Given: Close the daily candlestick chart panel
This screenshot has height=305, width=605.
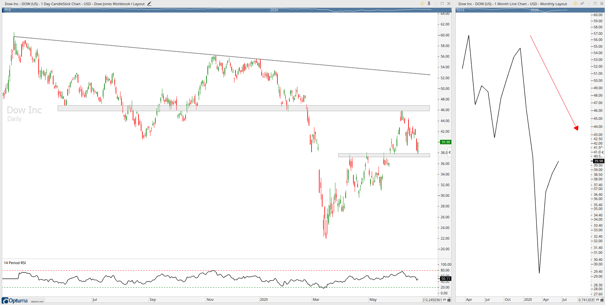Looking at the screenshot, I should point(449,4).
